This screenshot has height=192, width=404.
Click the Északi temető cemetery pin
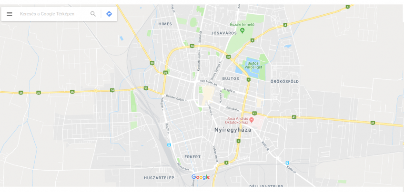pyautogui.click(x=242, y=30)
